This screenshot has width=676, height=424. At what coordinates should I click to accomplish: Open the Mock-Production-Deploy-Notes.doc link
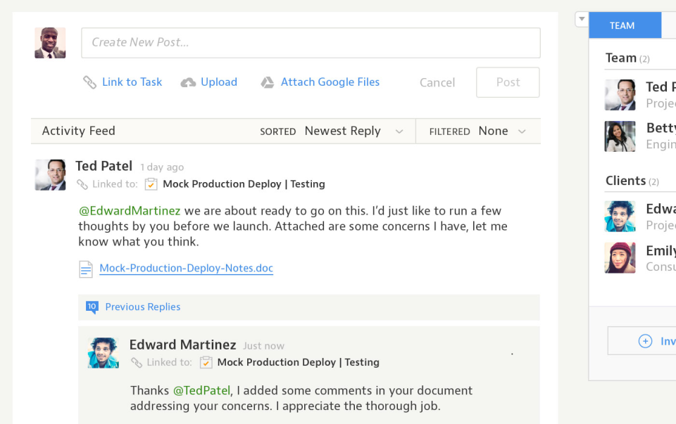[186, 268]
